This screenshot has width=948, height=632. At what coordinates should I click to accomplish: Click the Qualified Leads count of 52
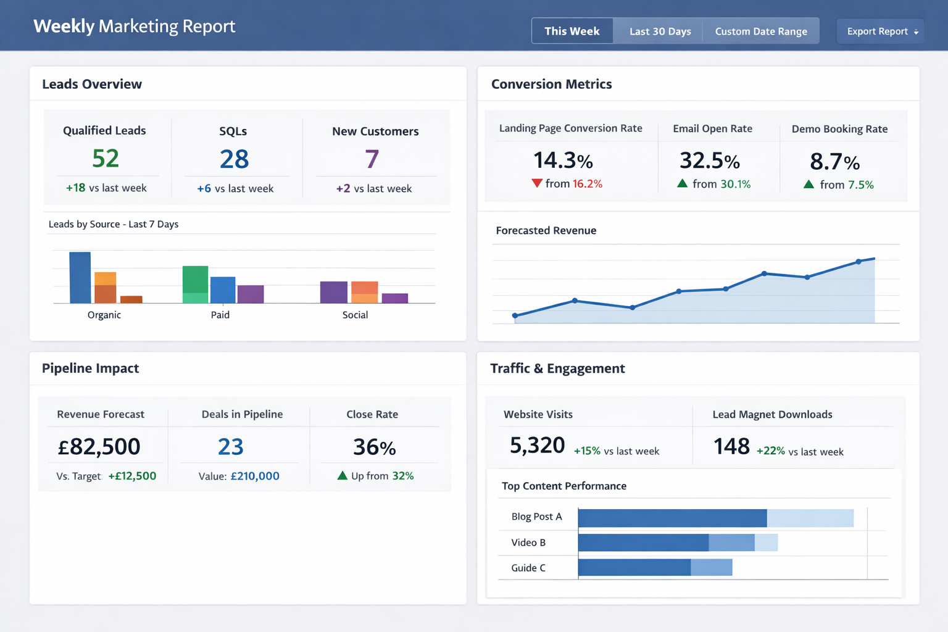pos(106,159)
